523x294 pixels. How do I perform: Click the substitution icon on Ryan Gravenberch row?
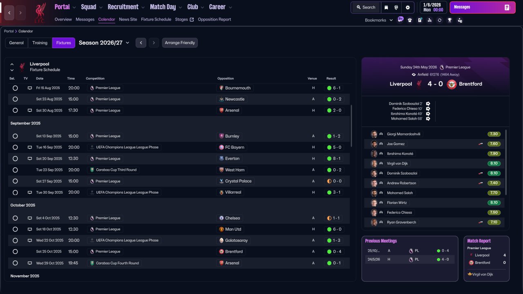[481, 222]
